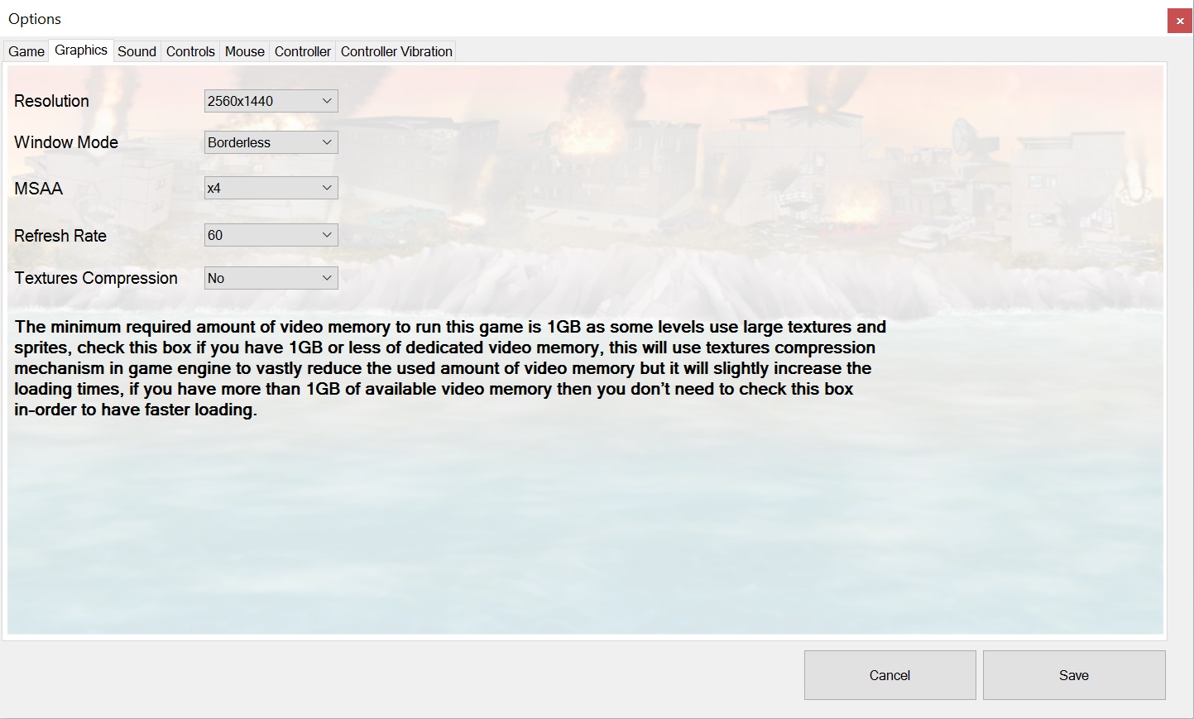Select the Graphics tab
The width and height of the screenshot is (1194, 719).
(80, 50)
